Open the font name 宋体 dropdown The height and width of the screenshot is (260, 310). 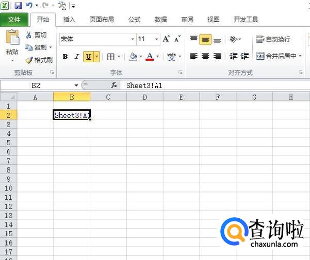pyautogui.click(x=133, y=39)
